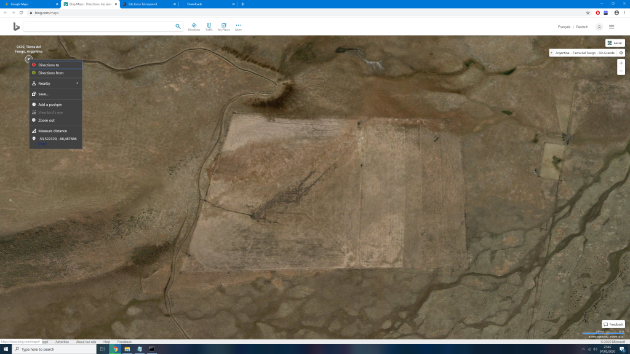The width and height of the screenshot is (630, 354).
Task: Switch the language to Français
Action: (564, 27)
